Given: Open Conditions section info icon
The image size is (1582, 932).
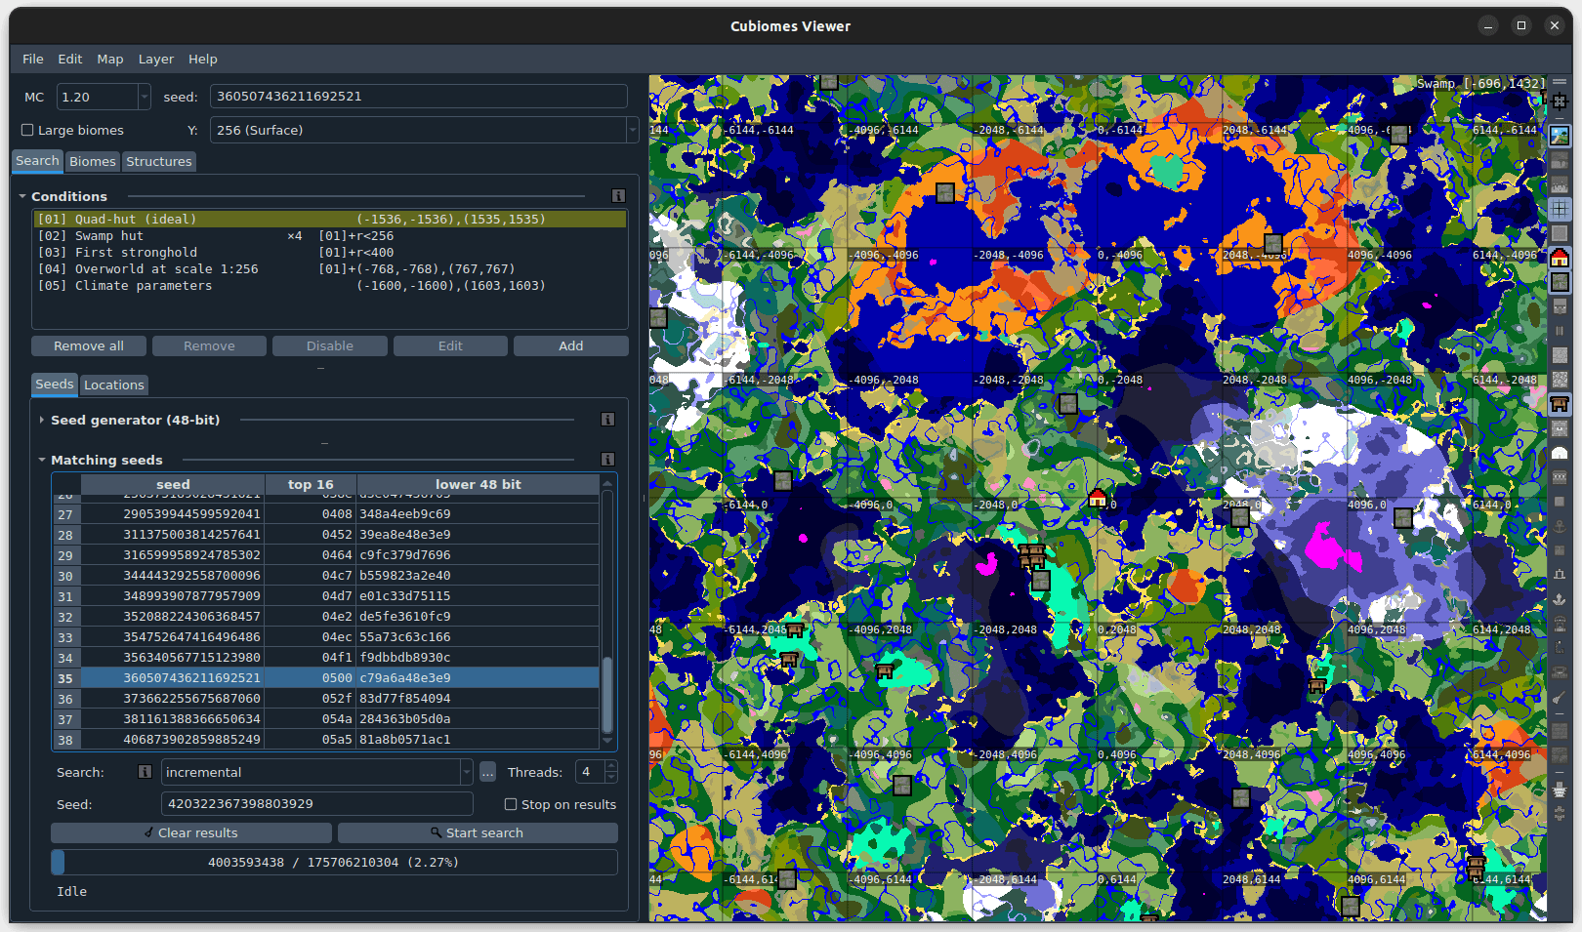Looking at the screenshot, I should pos(618,196).
